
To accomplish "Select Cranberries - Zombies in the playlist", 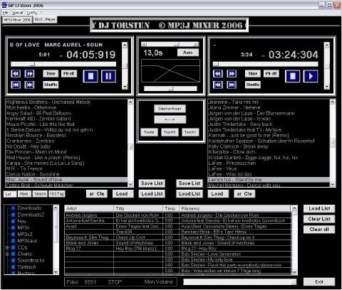I will point(66,141).
